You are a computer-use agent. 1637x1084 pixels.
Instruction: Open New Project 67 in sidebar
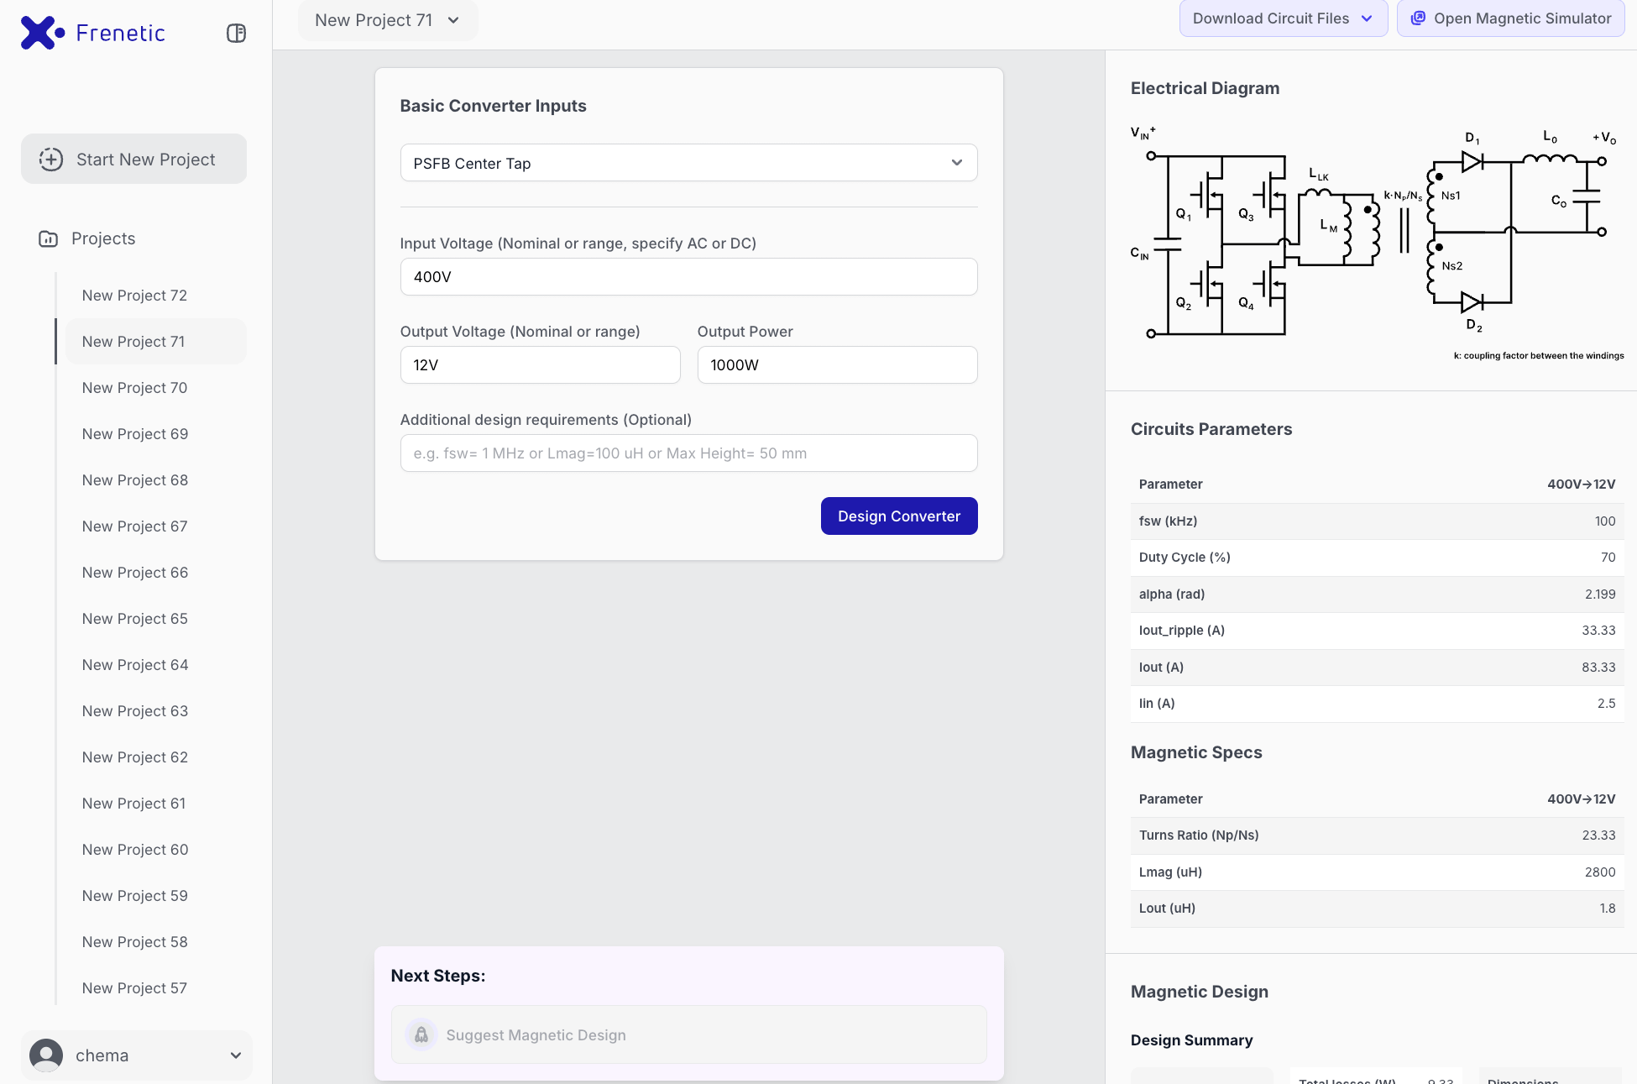point(156,526)
